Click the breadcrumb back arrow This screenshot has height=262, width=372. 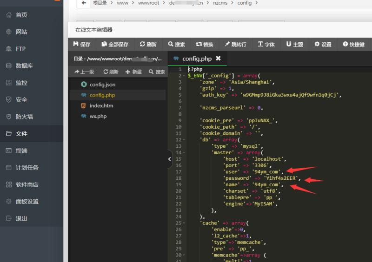pyautogui.click(x=84, y=3)
